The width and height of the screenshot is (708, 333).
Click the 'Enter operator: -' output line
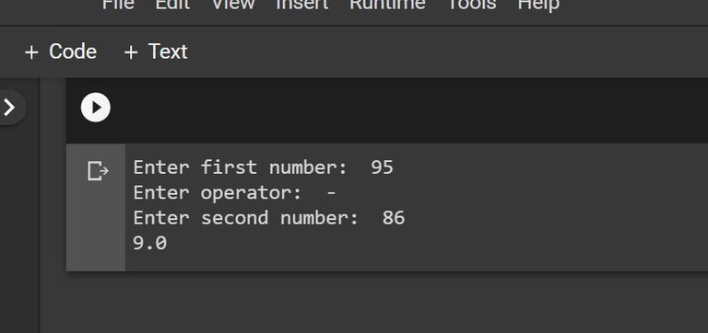[x=234, y=193]
